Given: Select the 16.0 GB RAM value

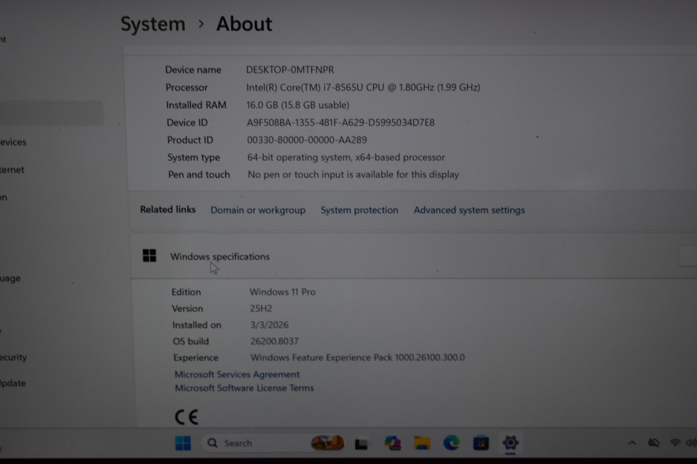Looking at the screenshot, I should point(298,105).
